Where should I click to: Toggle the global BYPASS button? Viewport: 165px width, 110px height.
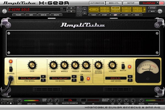[x=153, y=8]
